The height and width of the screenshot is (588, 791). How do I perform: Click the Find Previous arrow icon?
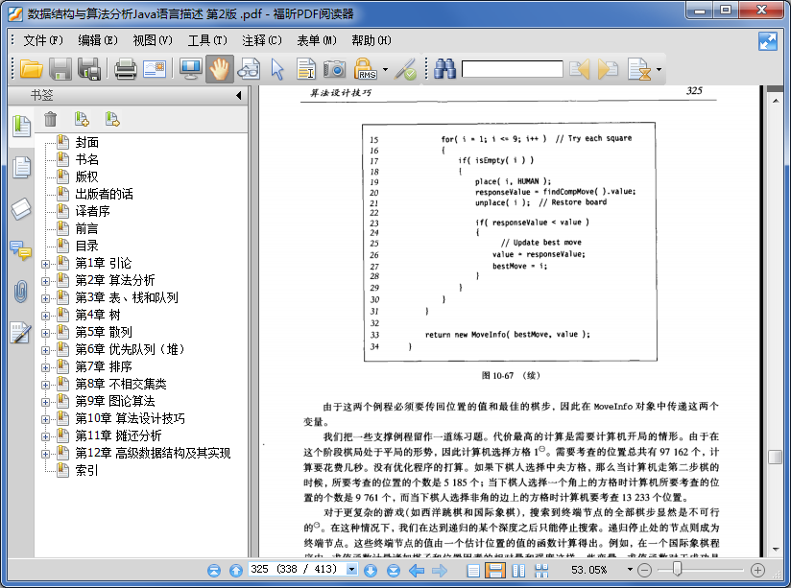click(x=580, y=68)
